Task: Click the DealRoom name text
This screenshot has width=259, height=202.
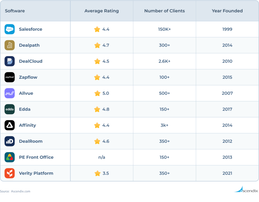Action: click(31, 141)
